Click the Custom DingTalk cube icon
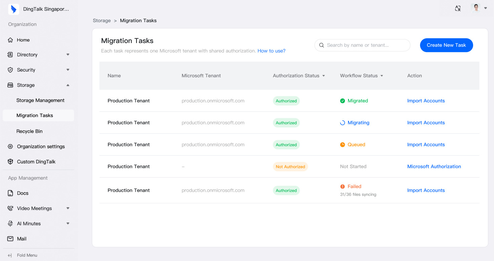Viewport: 494px width, 261px height. tap(10, 162)
